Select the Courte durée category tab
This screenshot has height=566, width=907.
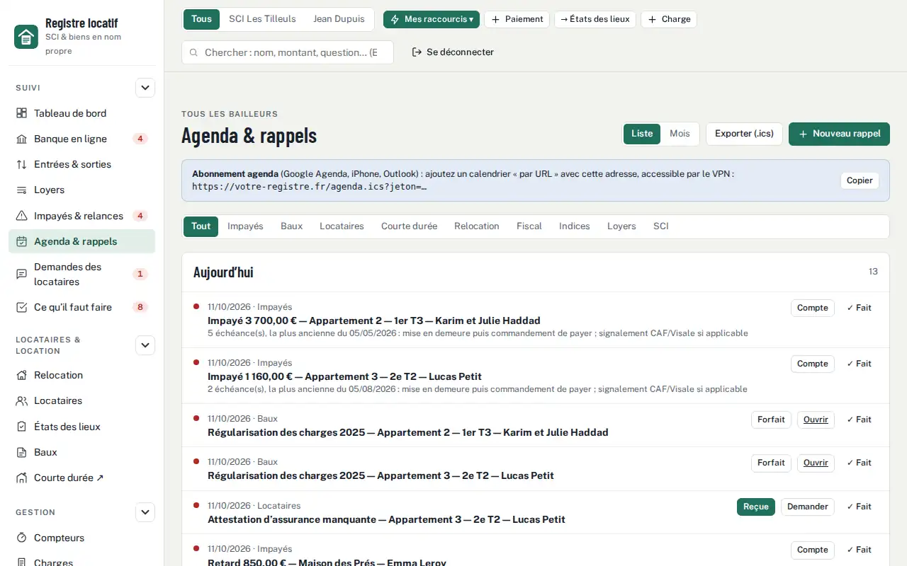[x=409, y=226]
